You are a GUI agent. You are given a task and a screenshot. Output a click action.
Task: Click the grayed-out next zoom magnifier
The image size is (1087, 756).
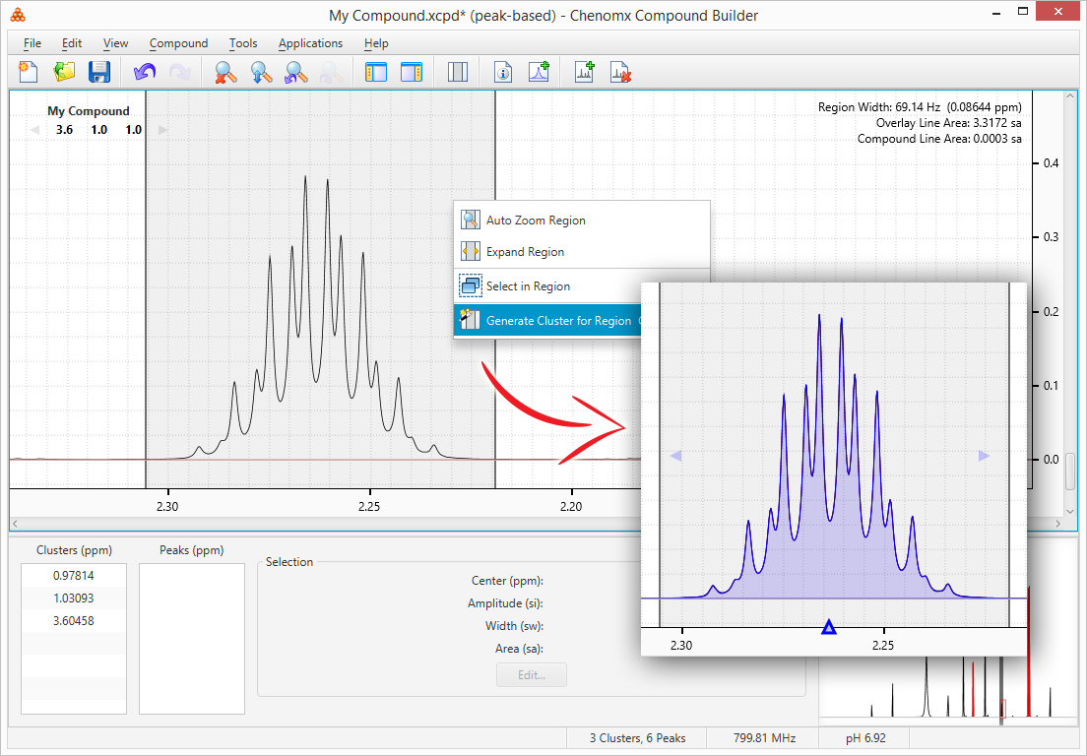click(332, 72)
